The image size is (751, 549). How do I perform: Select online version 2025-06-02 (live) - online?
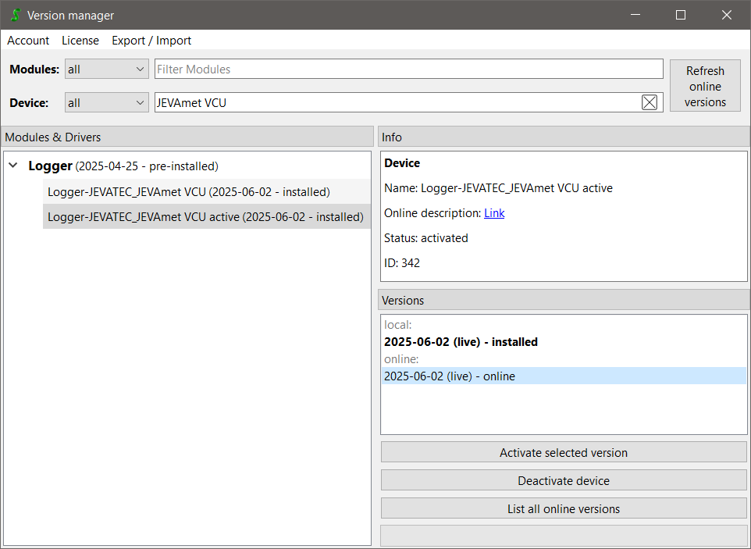pos(564,376)
